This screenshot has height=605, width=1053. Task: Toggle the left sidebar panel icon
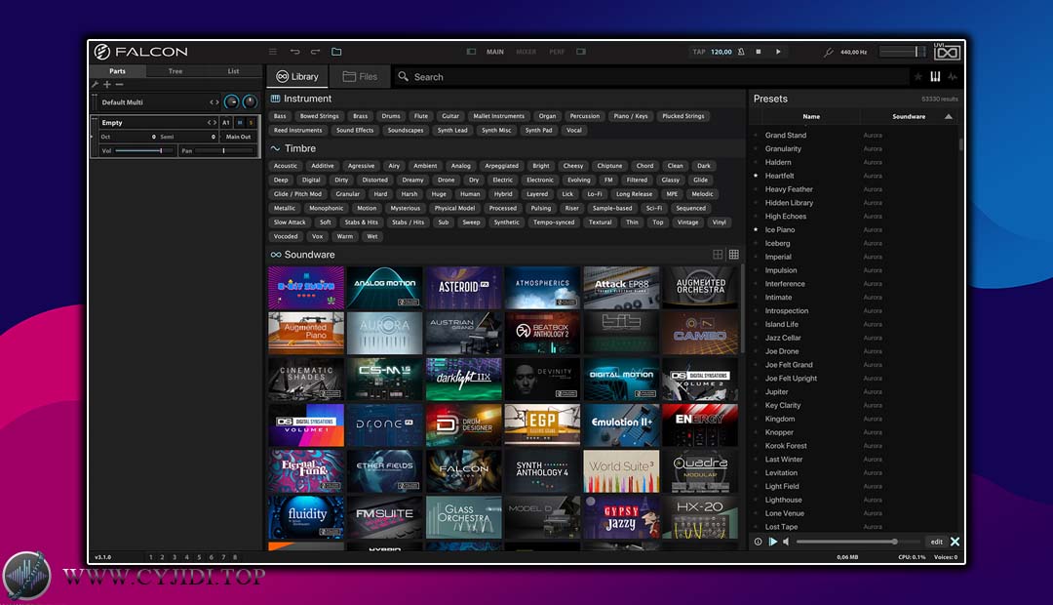(x=471, y=52)
